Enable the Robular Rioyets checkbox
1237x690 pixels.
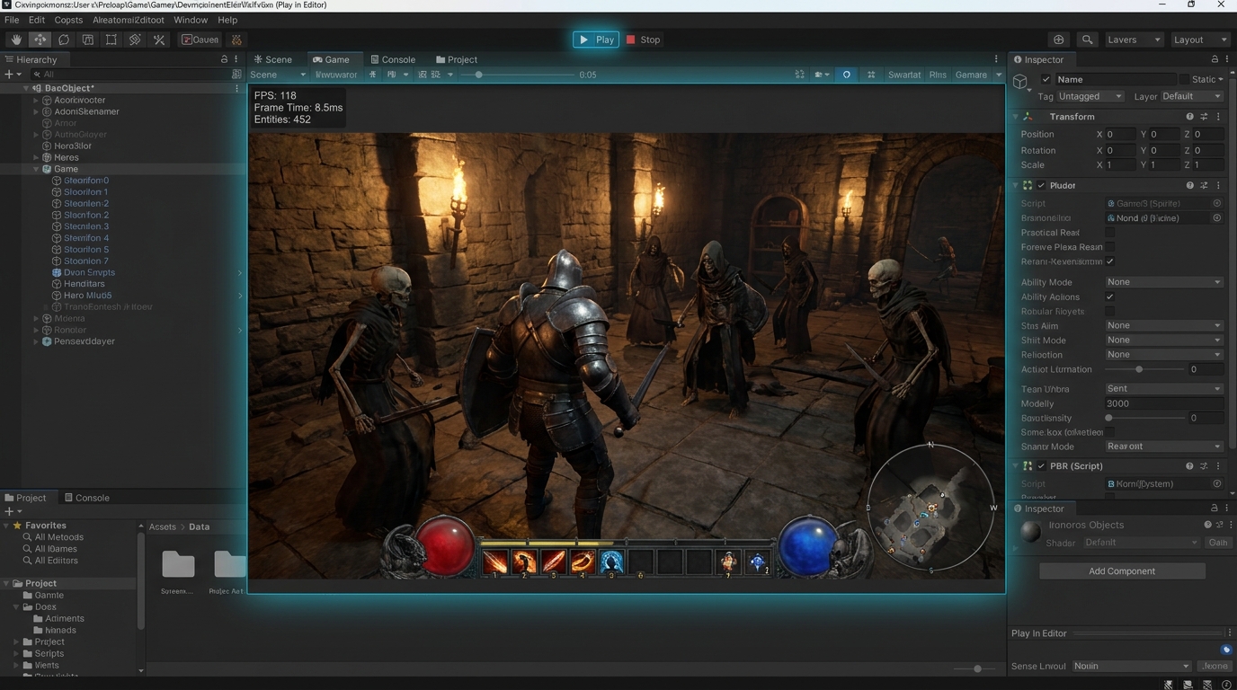point(1110,312)
